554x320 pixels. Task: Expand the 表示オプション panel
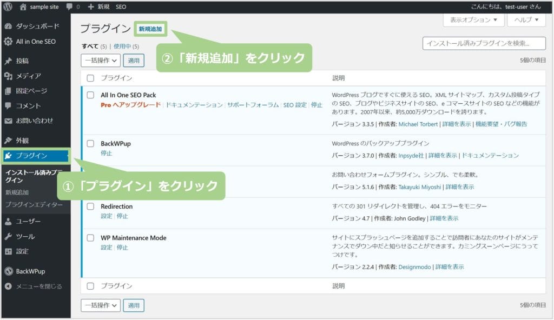tap(473, 20)
